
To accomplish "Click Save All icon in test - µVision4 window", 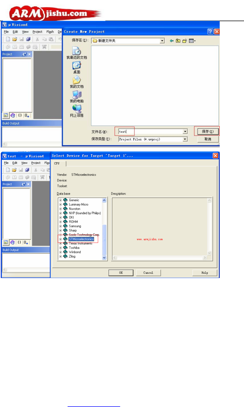I will (27, 170).
